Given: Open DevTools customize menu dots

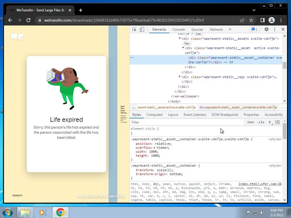Looking at the screenshot, I should pyautogui.click(x=275, y=29).
